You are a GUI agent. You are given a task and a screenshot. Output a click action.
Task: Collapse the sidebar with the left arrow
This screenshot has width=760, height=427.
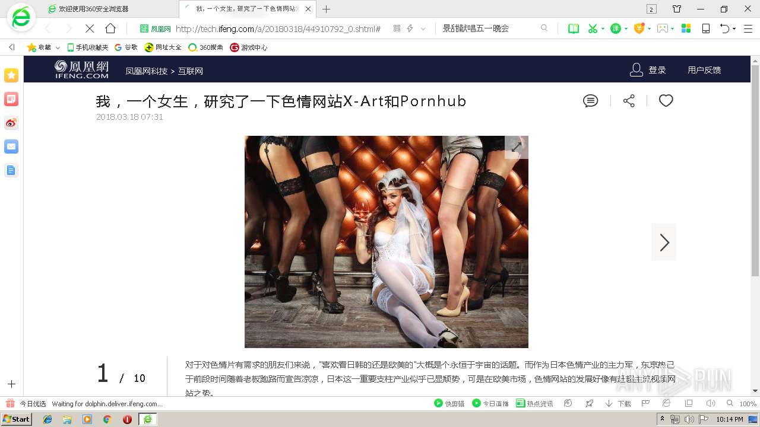(11, 47)
